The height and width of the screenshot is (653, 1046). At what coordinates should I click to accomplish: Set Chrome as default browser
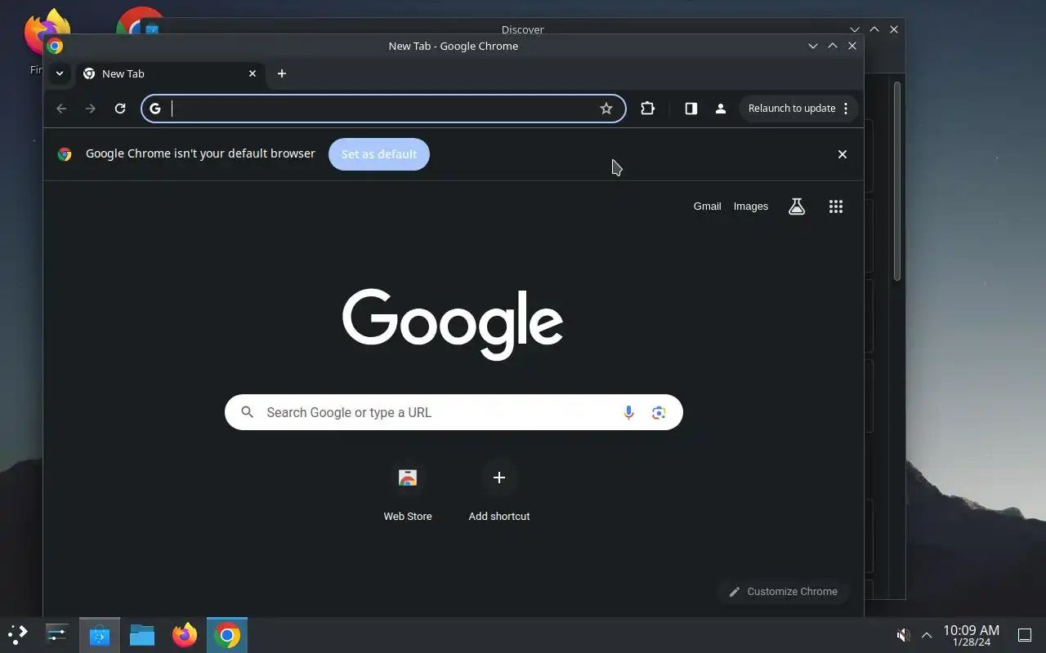(379, 154)
